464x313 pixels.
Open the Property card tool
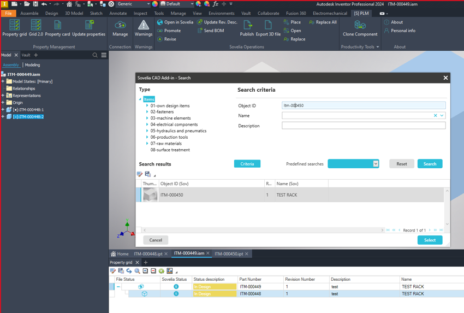[57, 28]
